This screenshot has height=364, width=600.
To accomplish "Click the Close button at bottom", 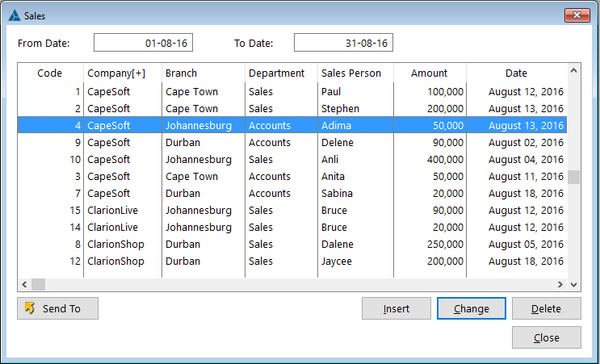I will click(x=546, y=337).
